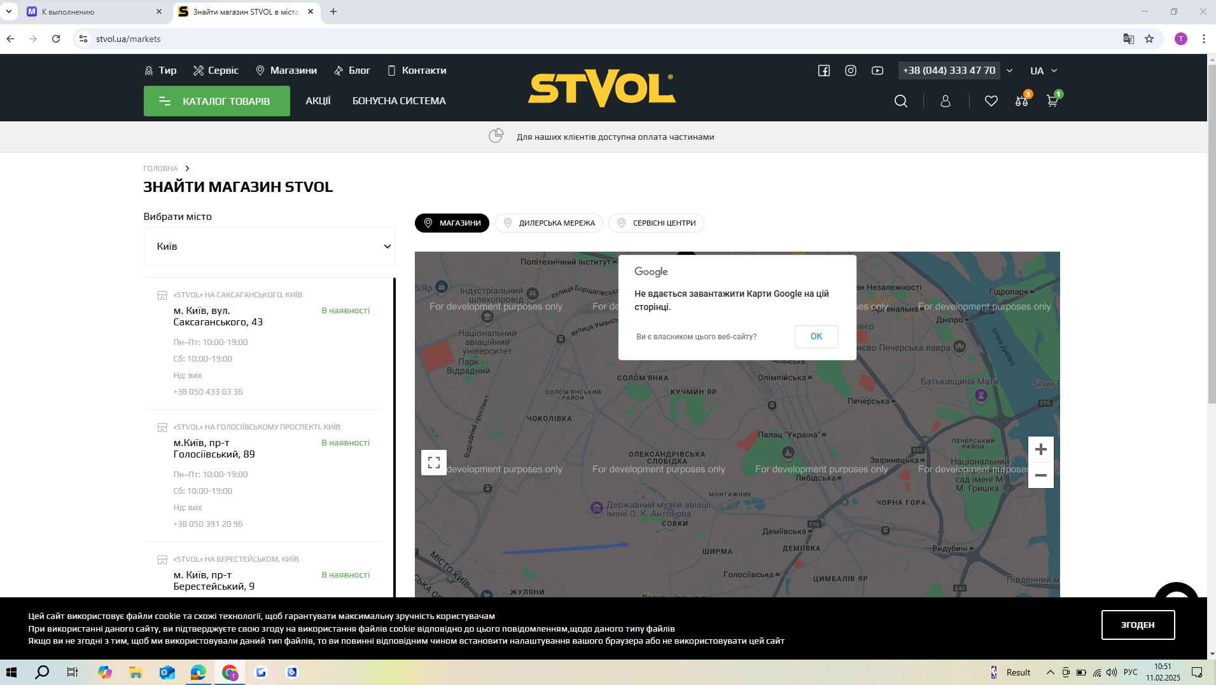1216x685 pixels.
Task: Open the Акції menu item
Action: click(318, 101)
